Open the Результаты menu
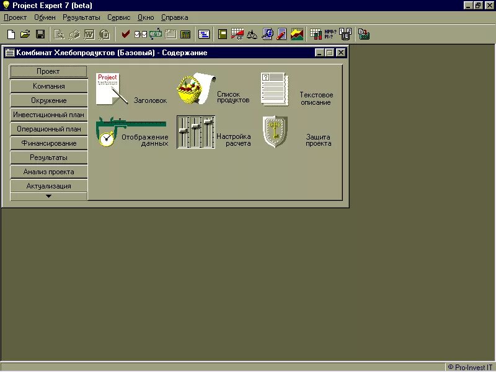The height and width of the screenshot is (372, 496). (x=81, y=18)
